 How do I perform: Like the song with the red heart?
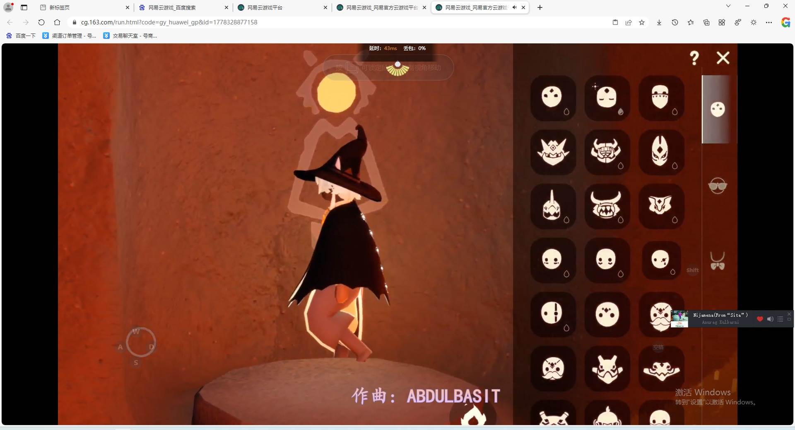(760, 319)
